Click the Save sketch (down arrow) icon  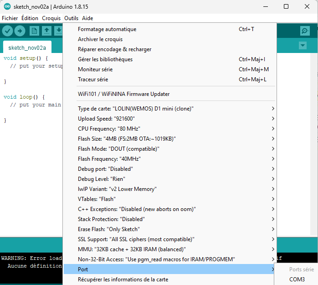pyautogui.click(x=59, y=31)
